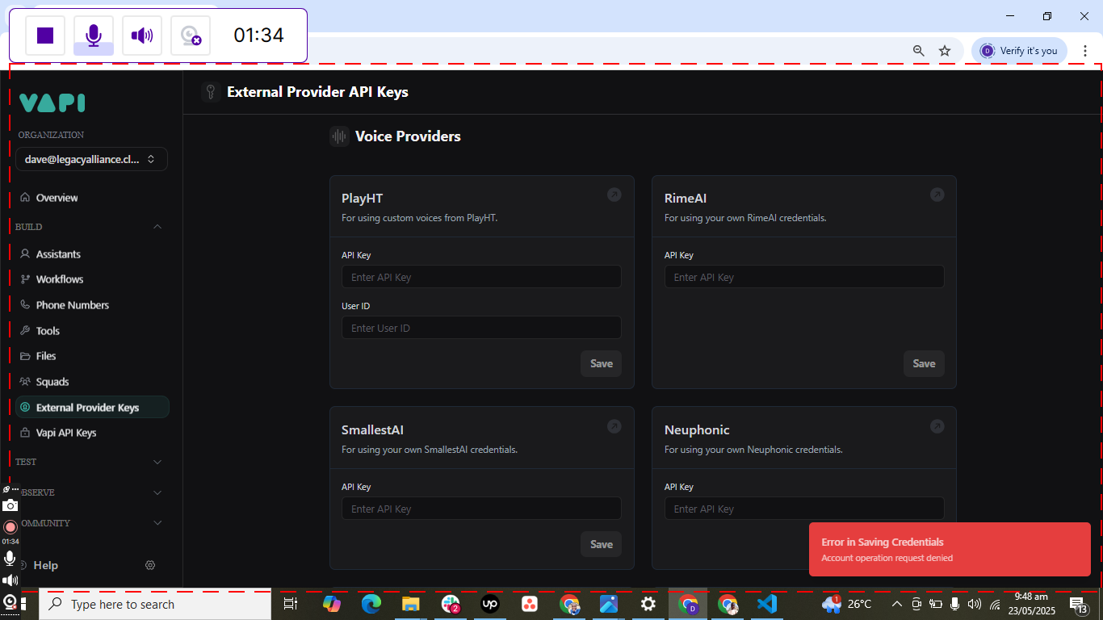The width and height of the screenshot is (1103, 620).
Task: Expand the COMMUNITY section
Action: pos(157,523)
